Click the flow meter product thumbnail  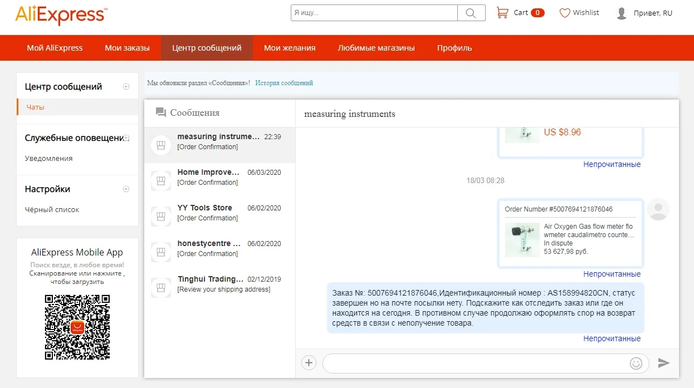click(522, 240)
